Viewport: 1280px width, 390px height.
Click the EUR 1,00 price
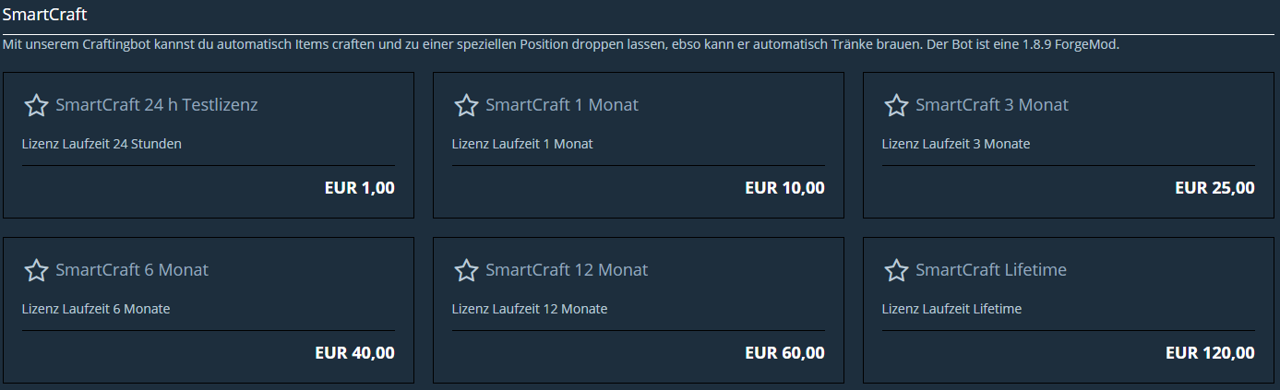[x=360, y=188]
